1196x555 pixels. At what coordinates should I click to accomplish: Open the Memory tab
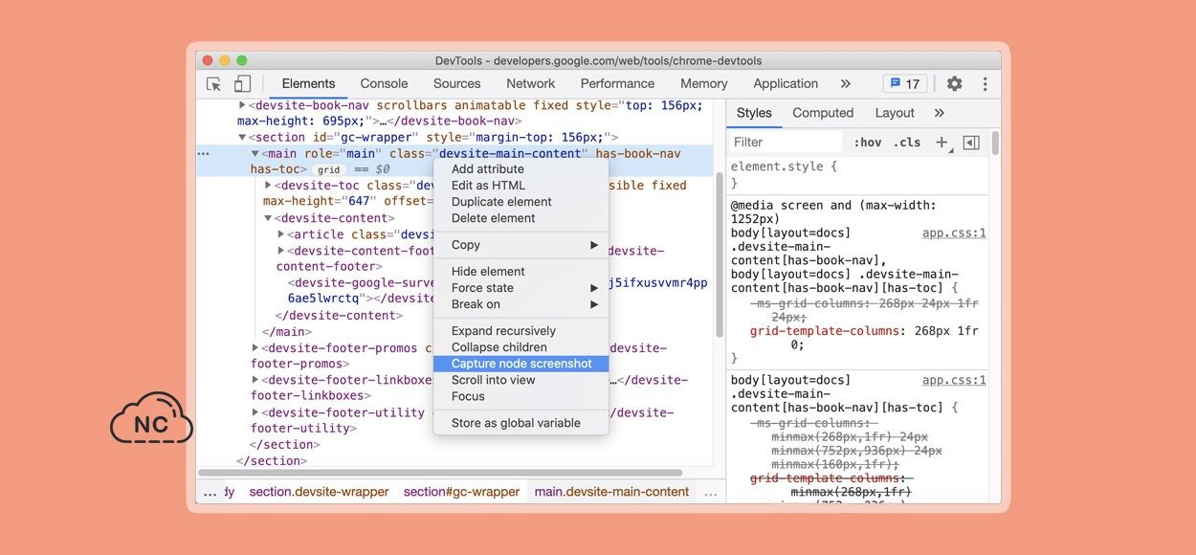[704, 84]
